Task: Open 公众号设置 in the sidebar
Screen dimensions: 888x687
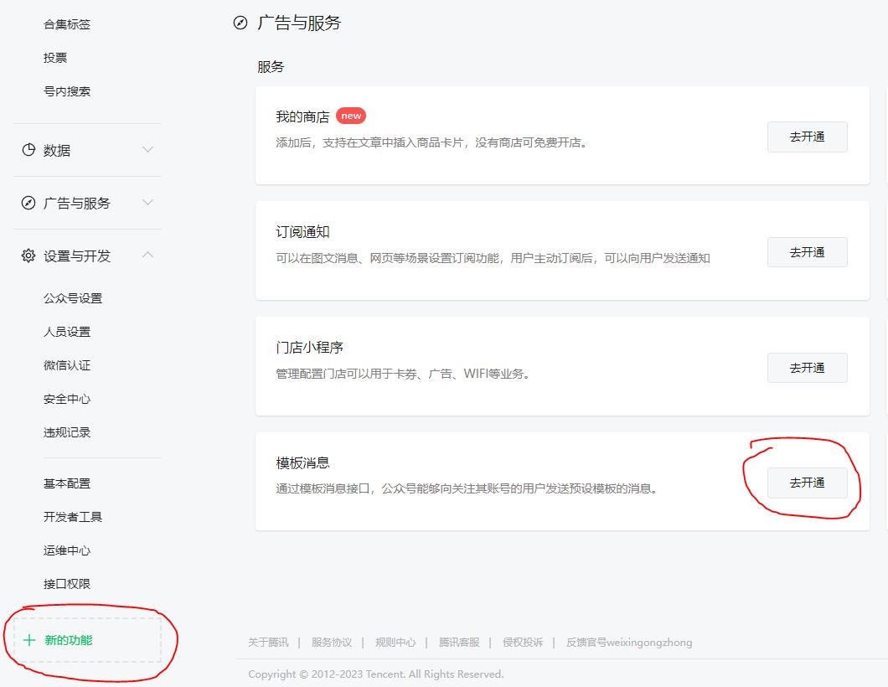Action: [x=73, y=298]
